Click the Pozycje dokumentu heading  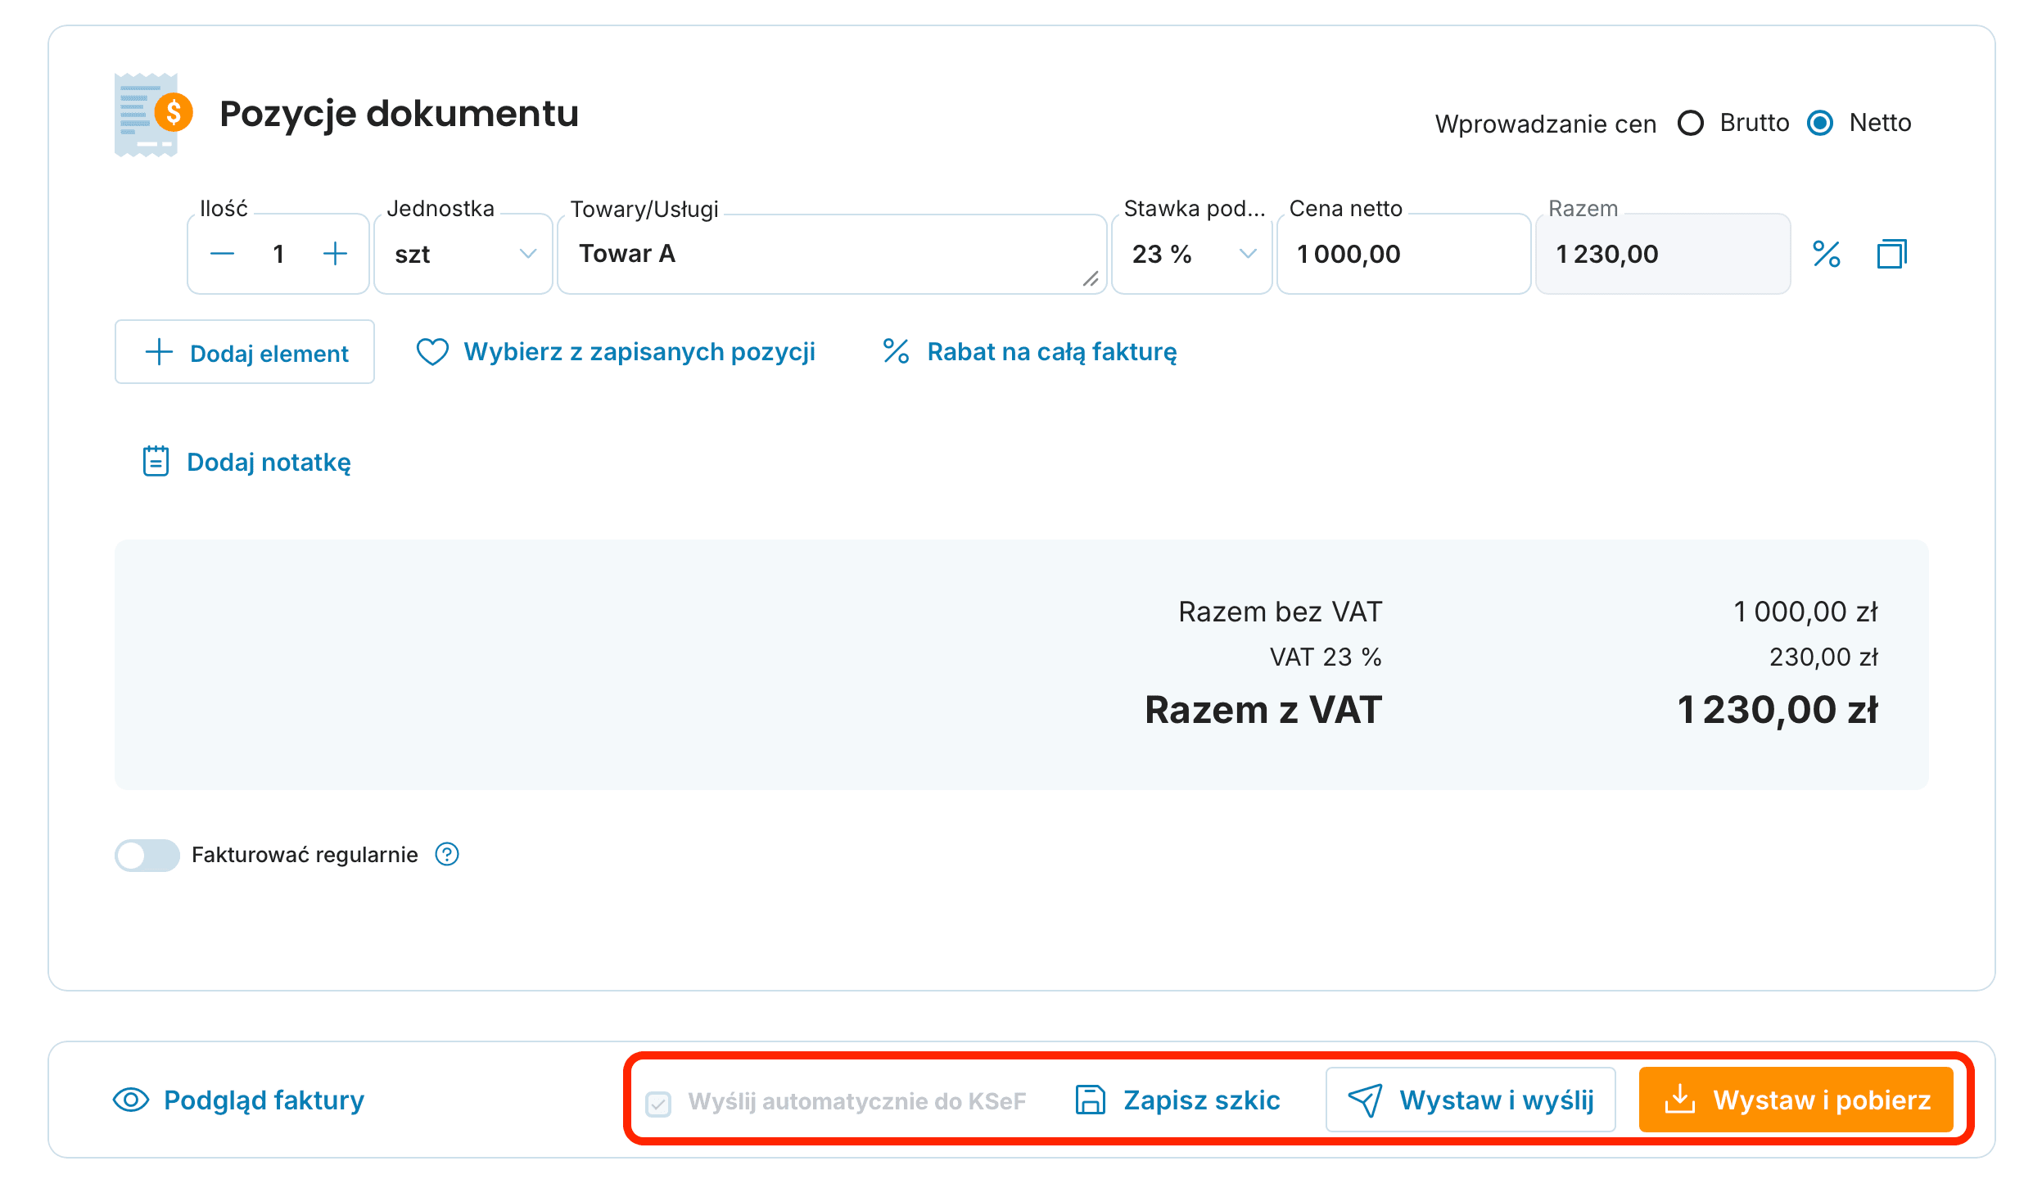pyautogui.click(x=399, y=114)
